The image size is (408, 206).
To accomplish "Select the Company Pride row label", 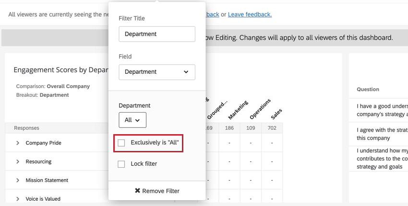I will 44,143.
